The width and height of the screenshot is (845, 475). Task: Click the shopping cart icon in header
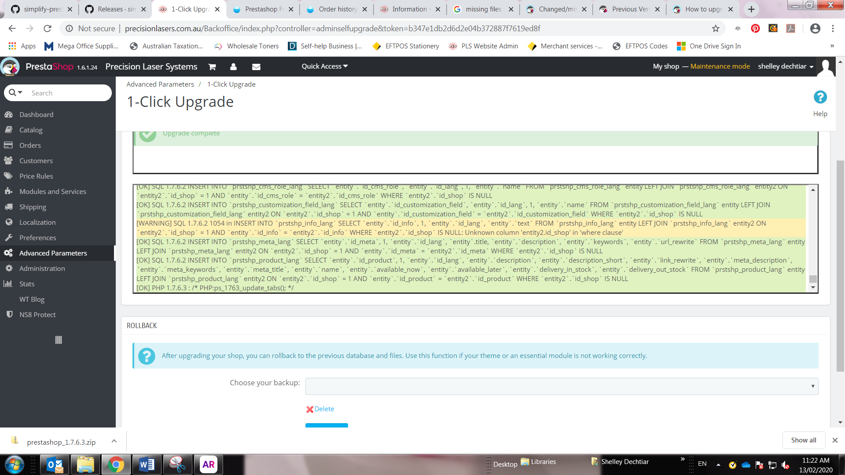point(212,67)
